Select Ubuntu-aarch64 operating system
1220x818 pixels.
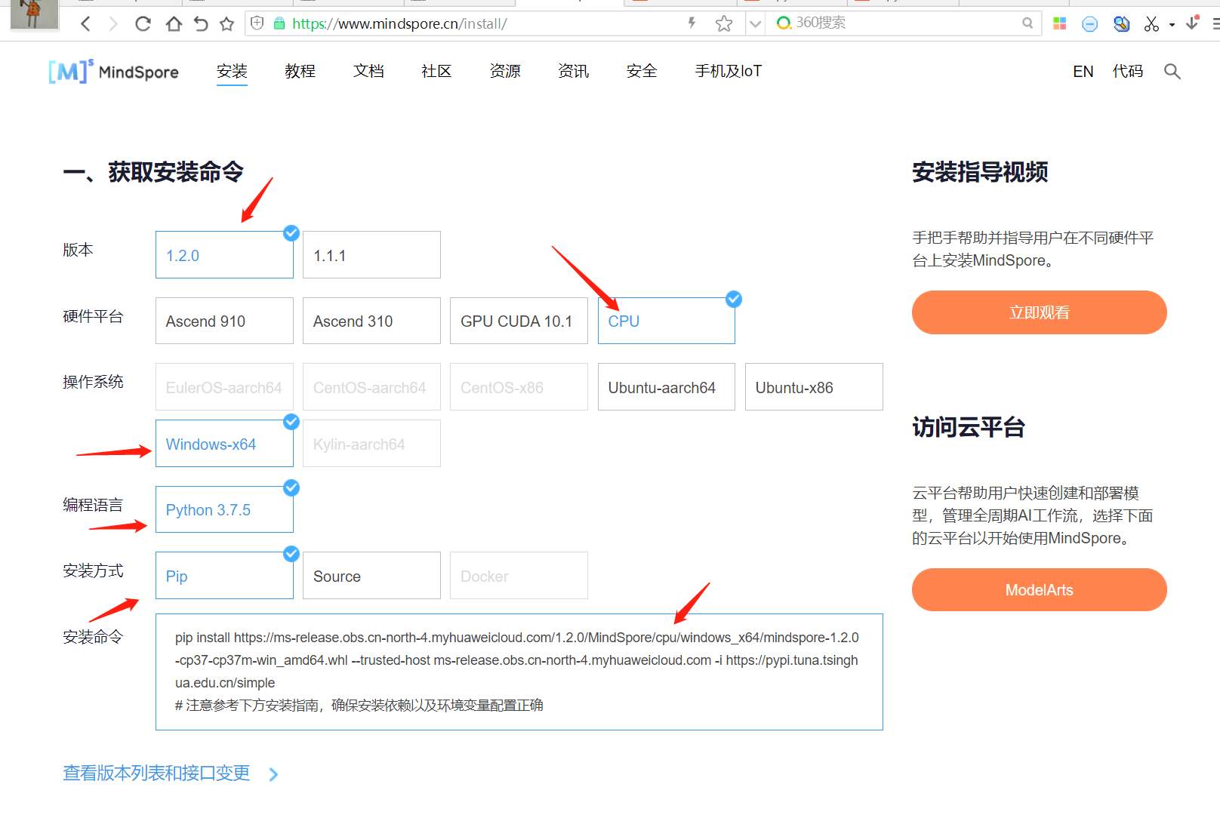pyautogui.click(x=667, y=387)
